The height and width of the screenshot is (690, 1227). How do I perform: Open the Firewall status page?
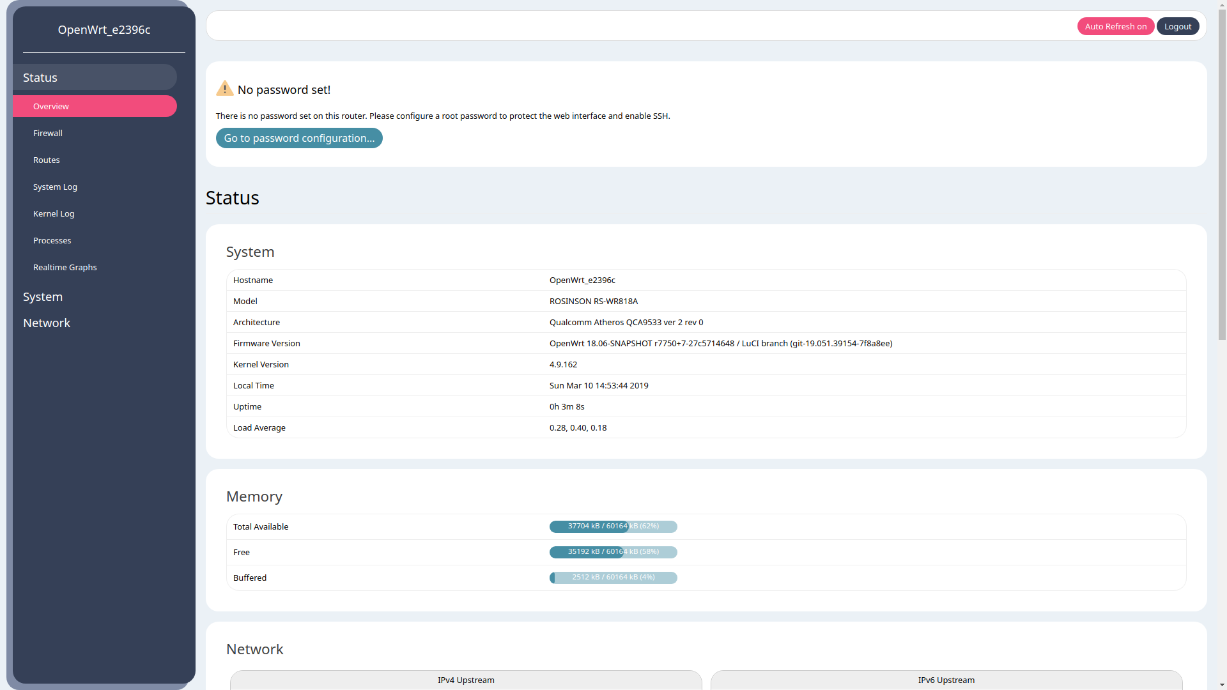pos(48,133)
